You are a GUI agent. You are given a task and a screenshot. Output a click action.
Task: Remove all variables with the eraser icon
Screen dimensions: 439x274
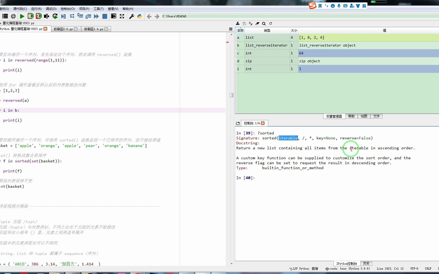click(257, 24)
